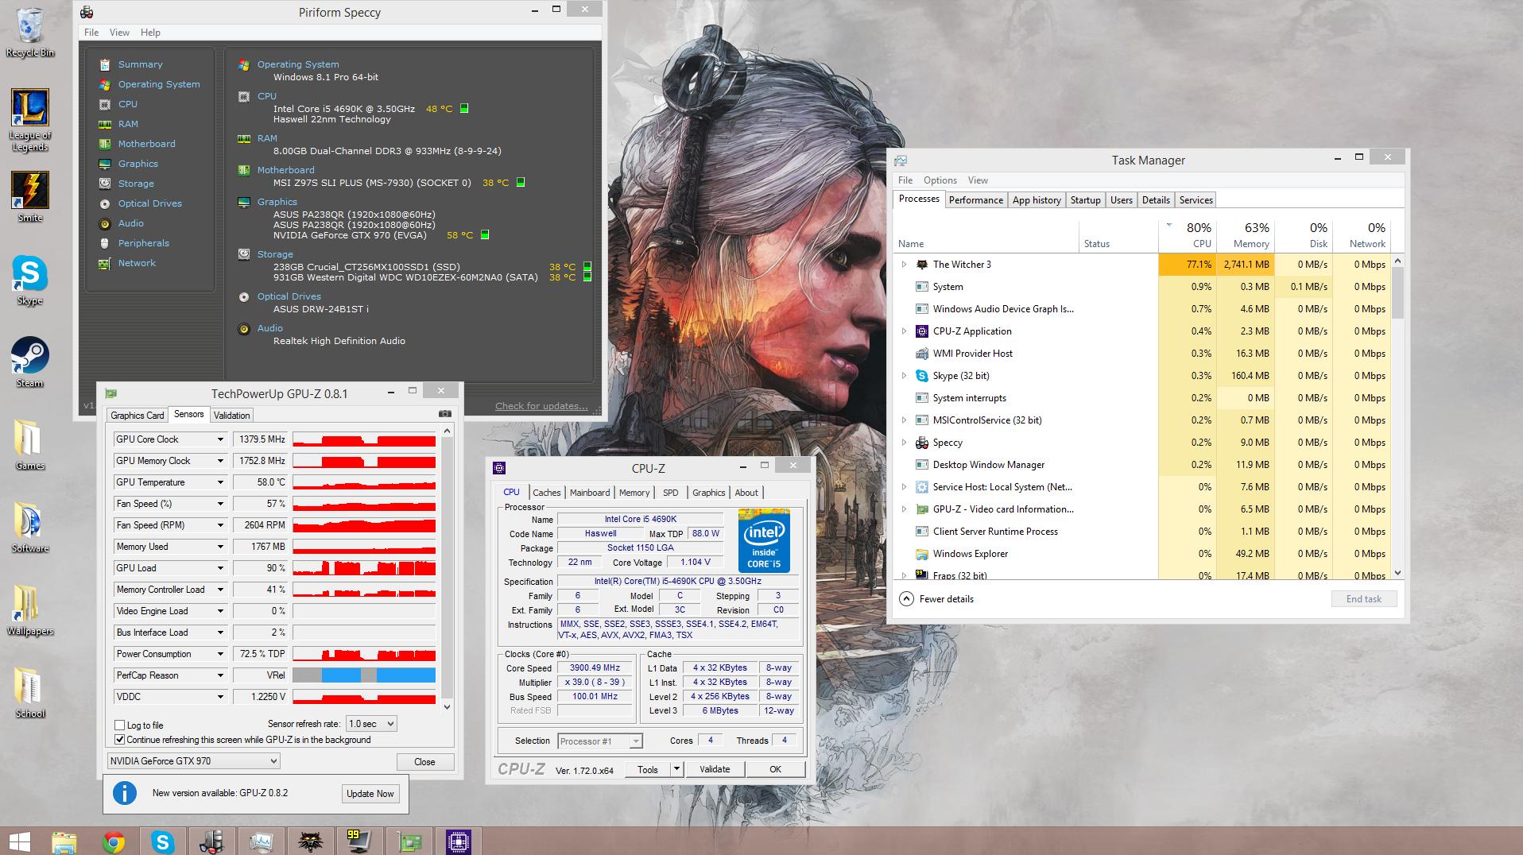The image size is (1523, 855).
Task: Open GPU Temperature sensor dropdown
Action: [220, 482]
